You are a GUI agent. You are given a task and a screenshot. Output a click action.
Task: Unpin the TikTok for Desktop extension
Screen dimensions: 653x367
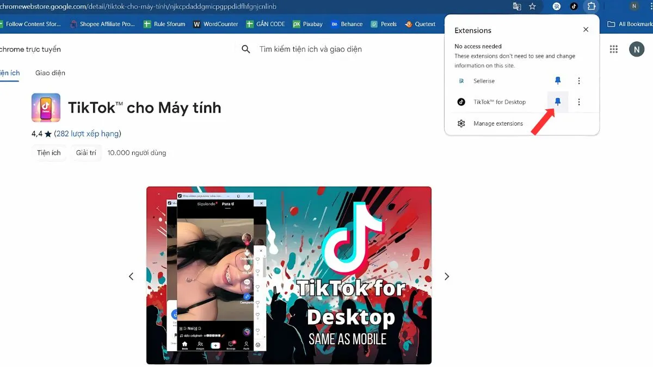coord(557,102)
